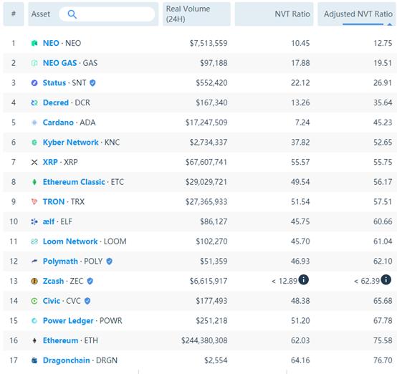Click the Loom Network logo icon
Image resolution: width=397 pixels, height=374 pixels.
pos(34,241)
